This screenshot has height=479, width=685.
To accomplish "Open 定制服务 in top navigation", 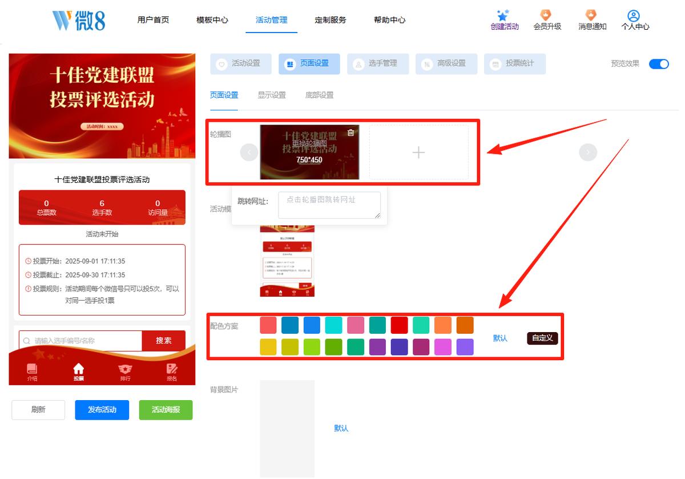I will point(331,20).
